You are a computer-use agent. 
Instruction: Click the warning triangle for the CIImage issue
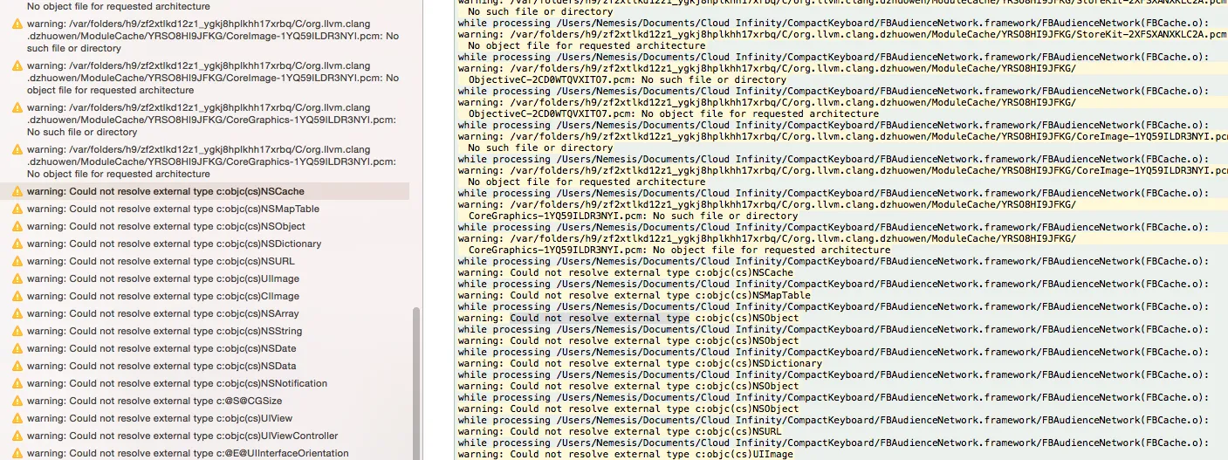[17, 296]
